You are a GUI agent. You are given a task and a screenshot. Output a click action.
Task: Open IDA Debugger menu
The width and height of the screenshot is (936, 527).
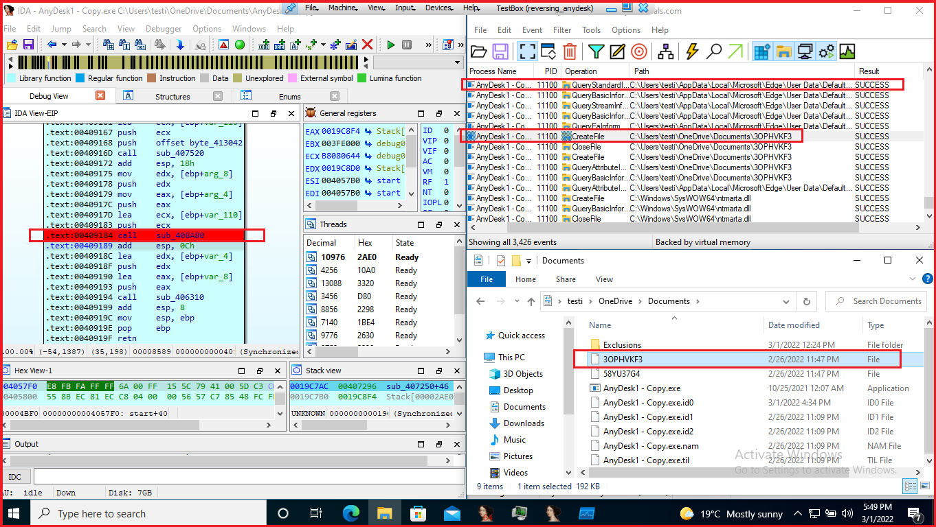pyautogui.click(x=164, y=29)
